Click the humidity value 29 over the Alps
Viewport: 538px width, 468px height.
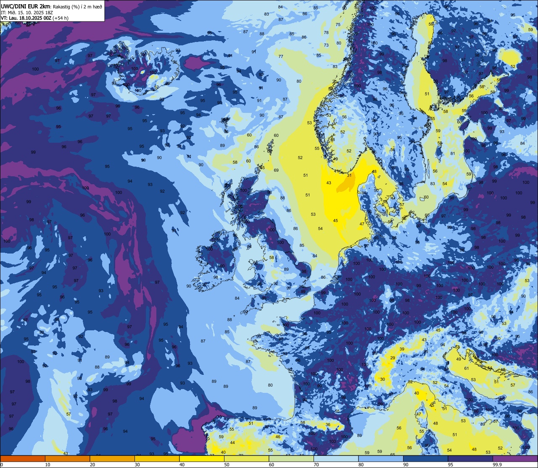(x=393, y=358)
